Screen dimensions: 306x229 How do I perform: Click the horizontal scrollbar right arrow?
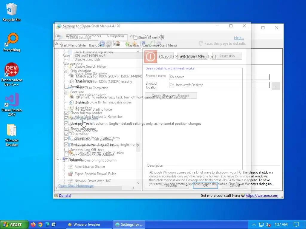tap(133, 188)
